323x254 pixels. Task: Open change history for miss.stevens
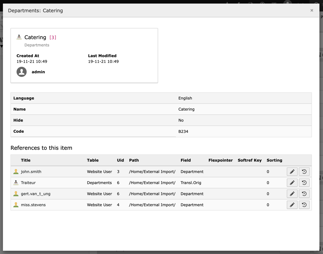(304, 205)
